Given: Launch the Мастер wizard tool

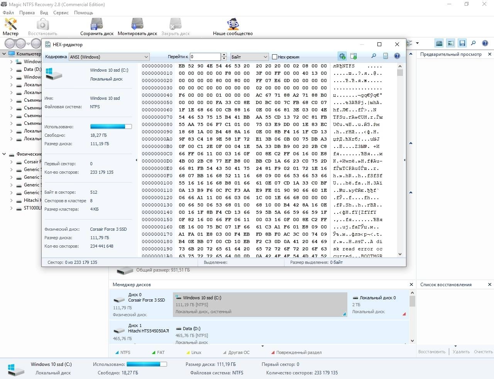Looking at the screenshot, I should click(10, 27).
